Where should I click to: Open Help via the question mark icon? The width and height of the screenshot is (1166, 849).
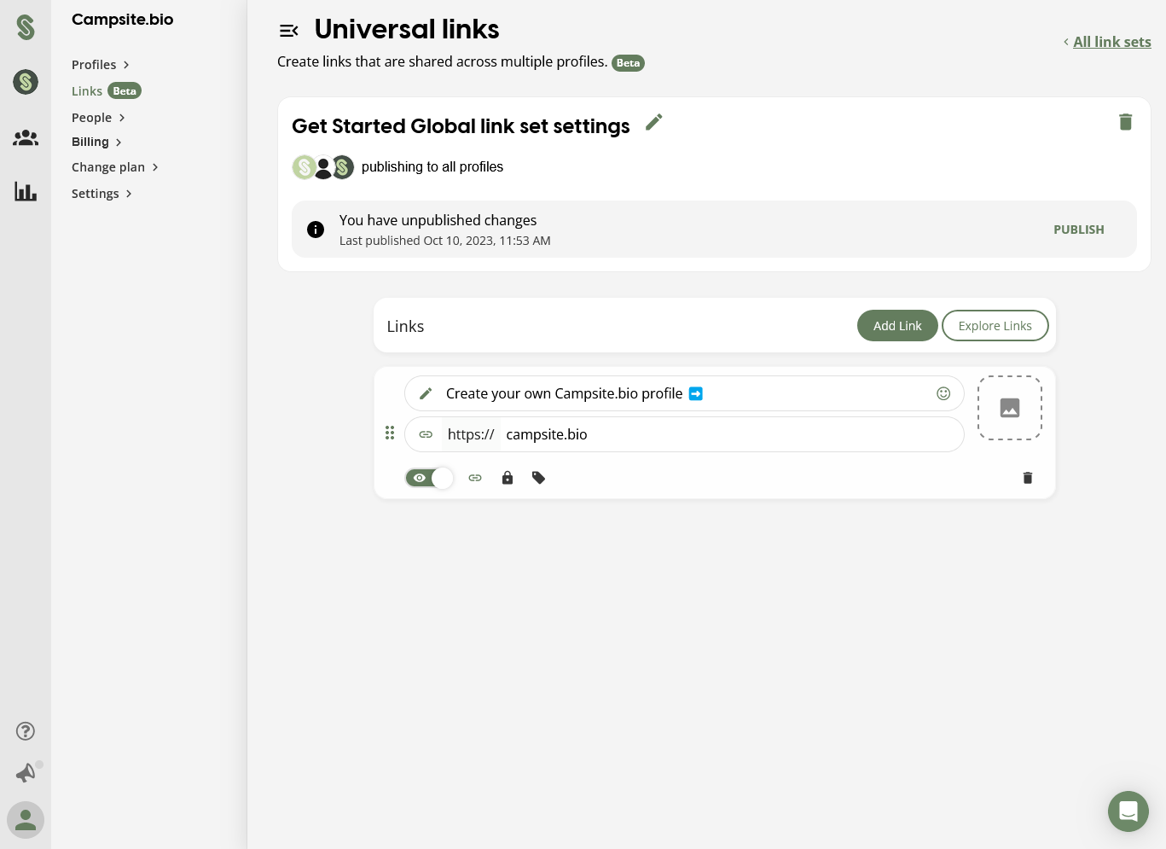click(x=26, y=731)
